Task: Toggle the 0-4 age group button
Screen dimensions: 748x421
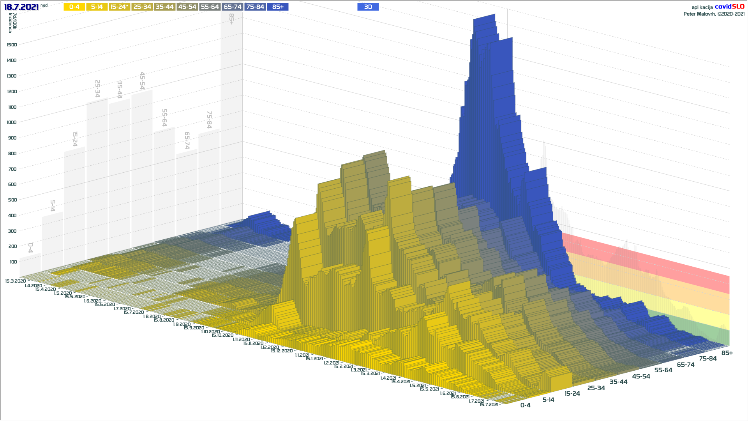Action: pyautogui.click(x=74, y=7)
